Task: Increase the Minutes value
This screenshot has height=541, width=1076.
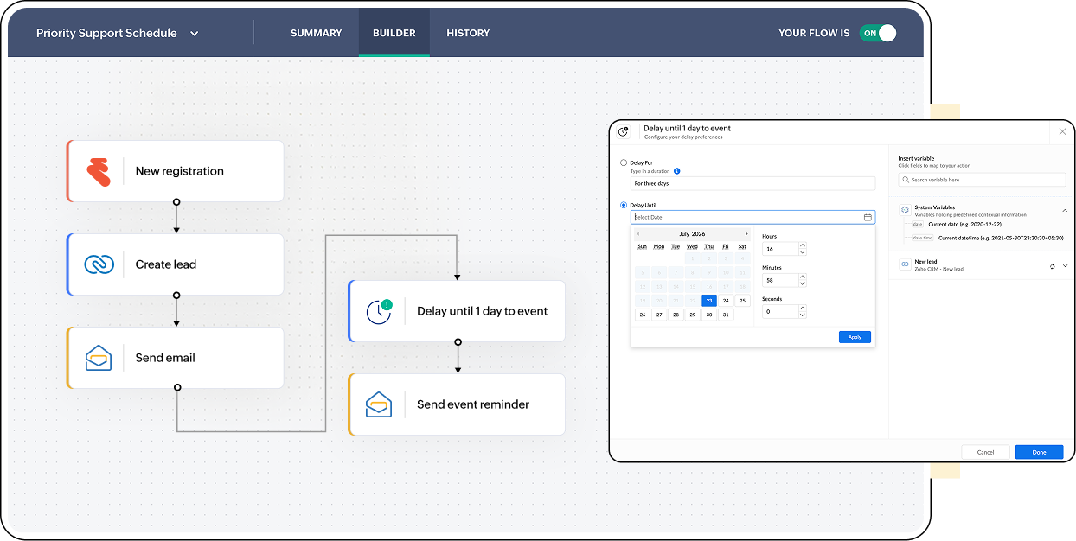Action: pyautogui.click(x=803, y=277)
